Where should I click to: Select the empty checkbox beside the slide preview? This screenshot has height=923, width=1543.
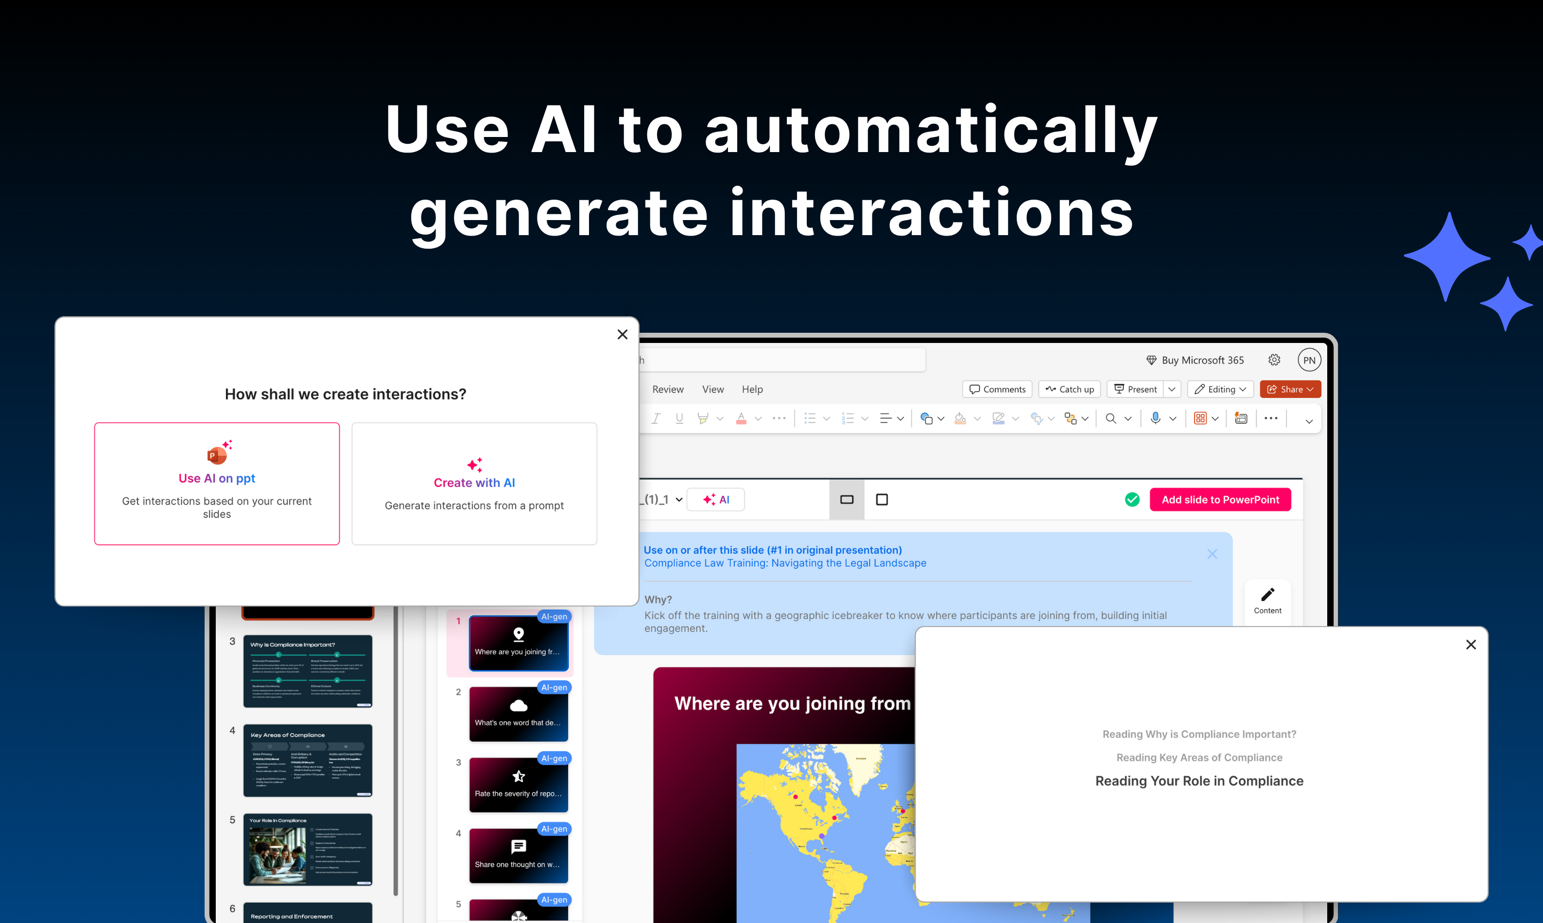point(882,499)
